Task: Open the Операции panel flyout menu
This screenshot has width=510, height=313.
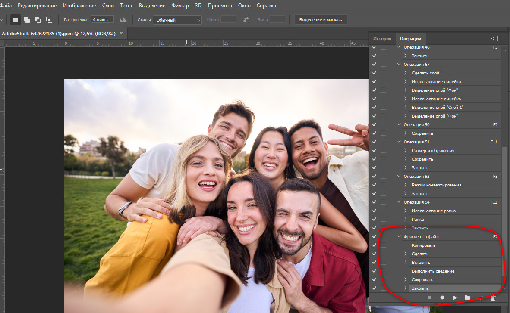Action: tap(503, 39)
